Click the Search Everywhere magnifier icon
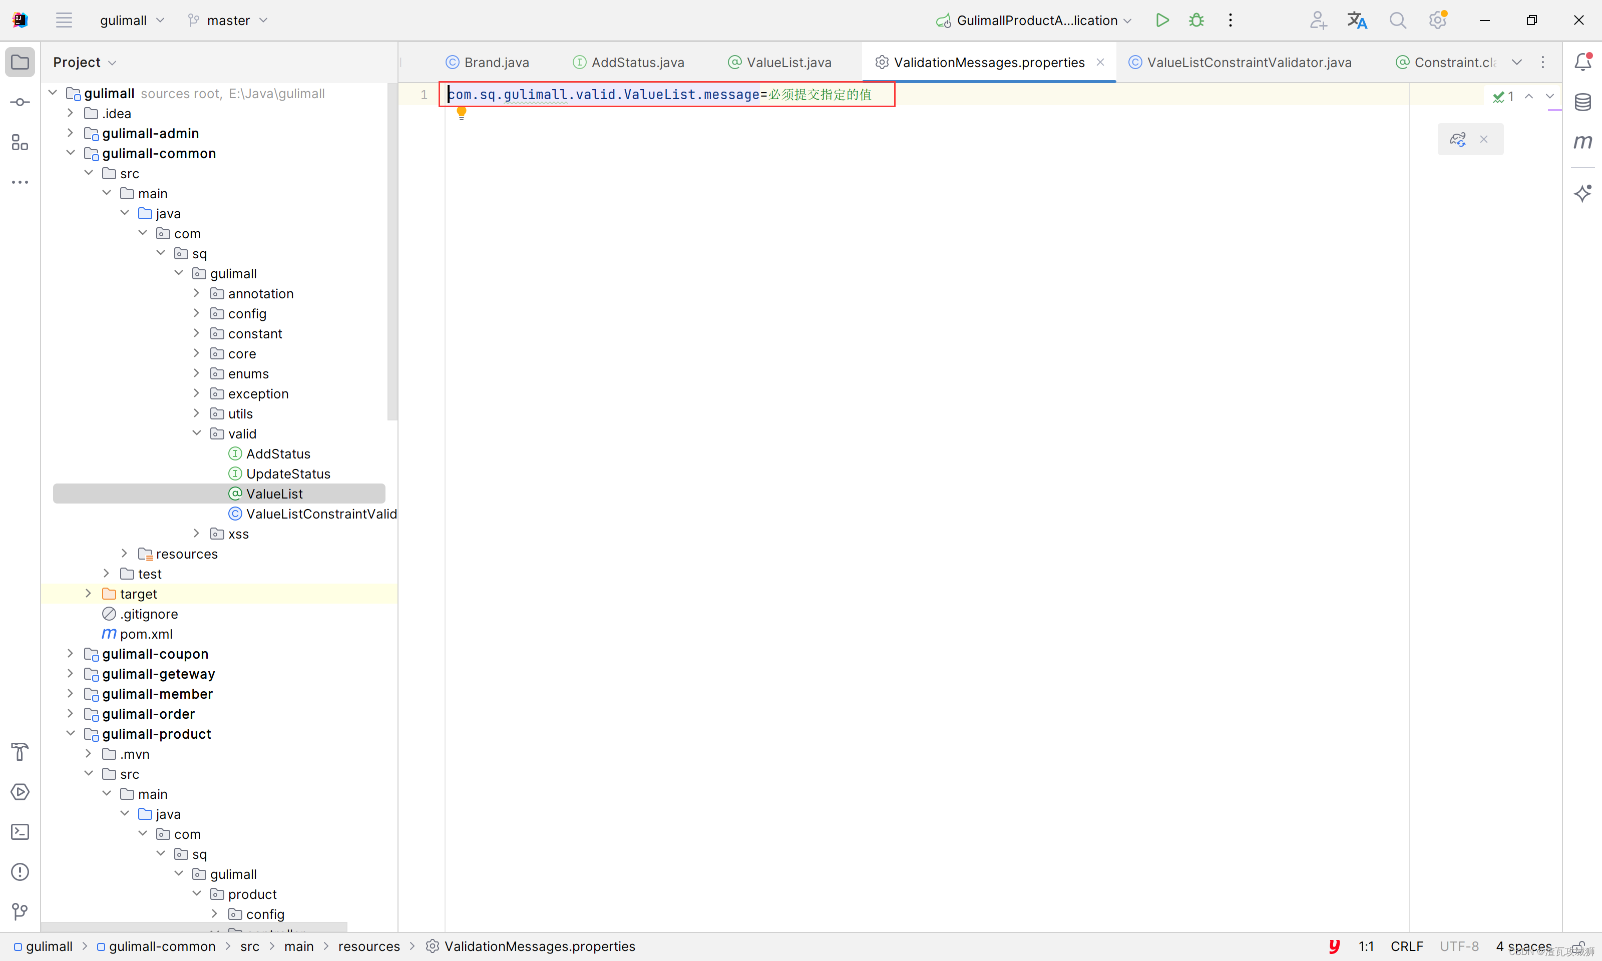This screenshot has height=961, width=1602. pos(1397,20)
